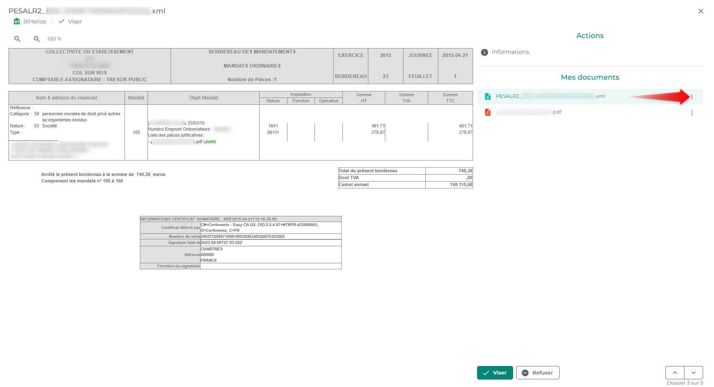
Task: Close the document viewer with the X
Action: (x=701, y=11)
